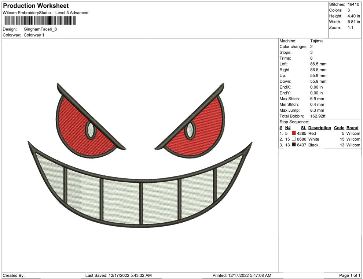Viewport: 363px width, 279px height.
Task: Click the Min Stitch value '0.4 mm'
Action: pos(317,104)
